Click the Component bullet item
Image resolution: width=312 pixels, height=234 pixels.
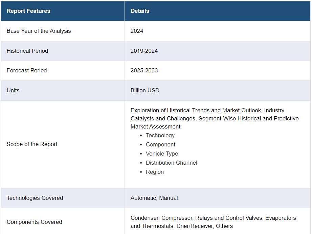click(161, 144)
